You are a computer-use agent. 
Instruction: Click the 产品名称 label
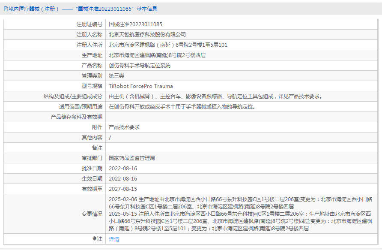[x=92, y=65]
